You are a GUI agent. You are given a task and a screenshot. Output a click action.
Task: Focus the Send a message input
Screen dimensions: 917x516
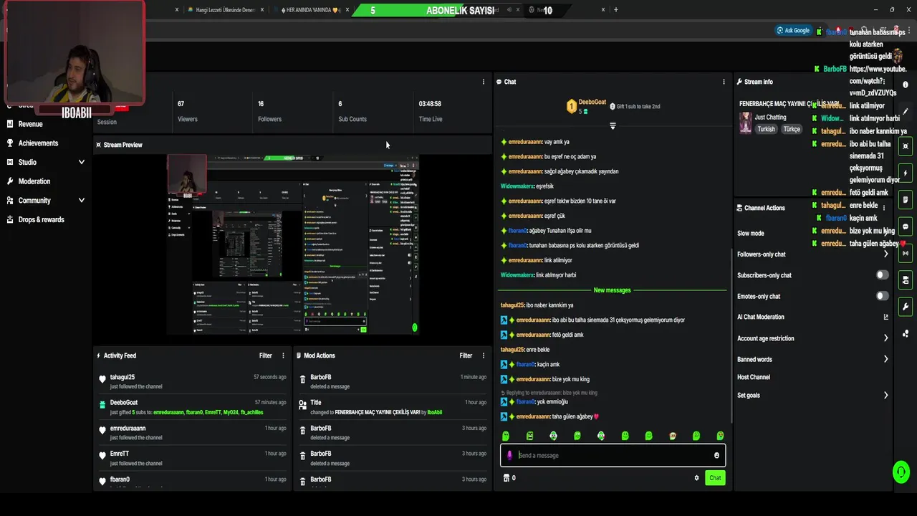[x=613, y=455]
